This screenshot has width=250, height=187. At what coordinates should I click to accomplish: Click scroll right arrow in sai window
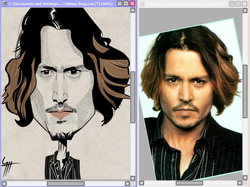128,184
